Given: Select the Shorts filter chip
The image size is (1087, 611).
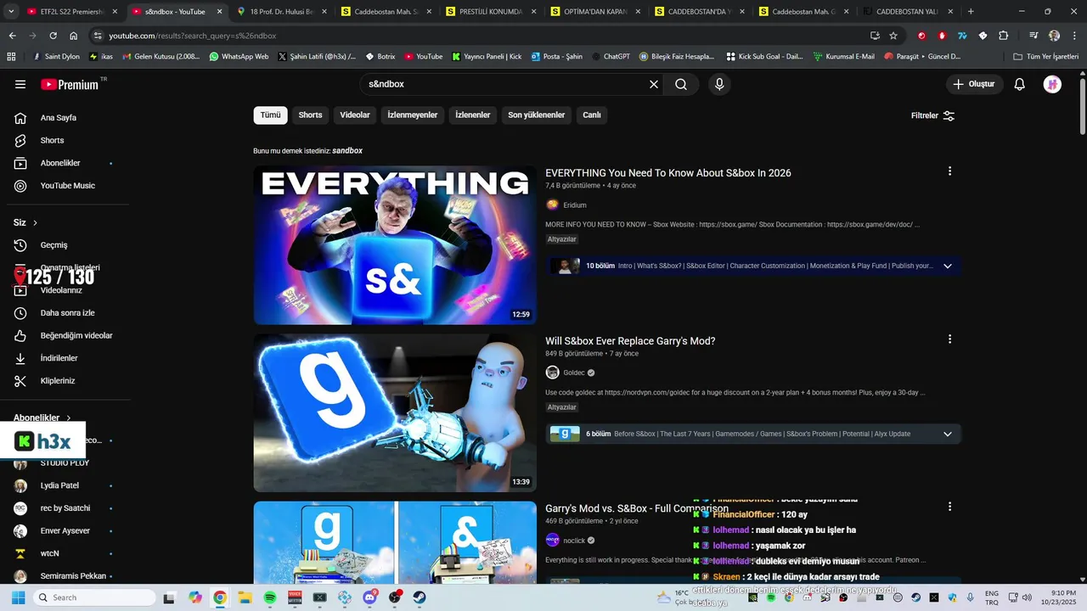Looking at the screenshot, I should coord(310,115).
